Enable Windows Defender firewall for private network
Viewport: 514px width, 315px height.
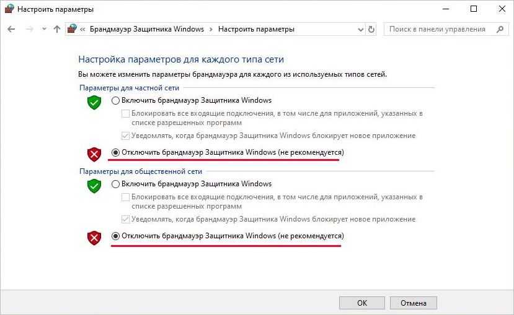pyautogui.click(x=116, y=100)
